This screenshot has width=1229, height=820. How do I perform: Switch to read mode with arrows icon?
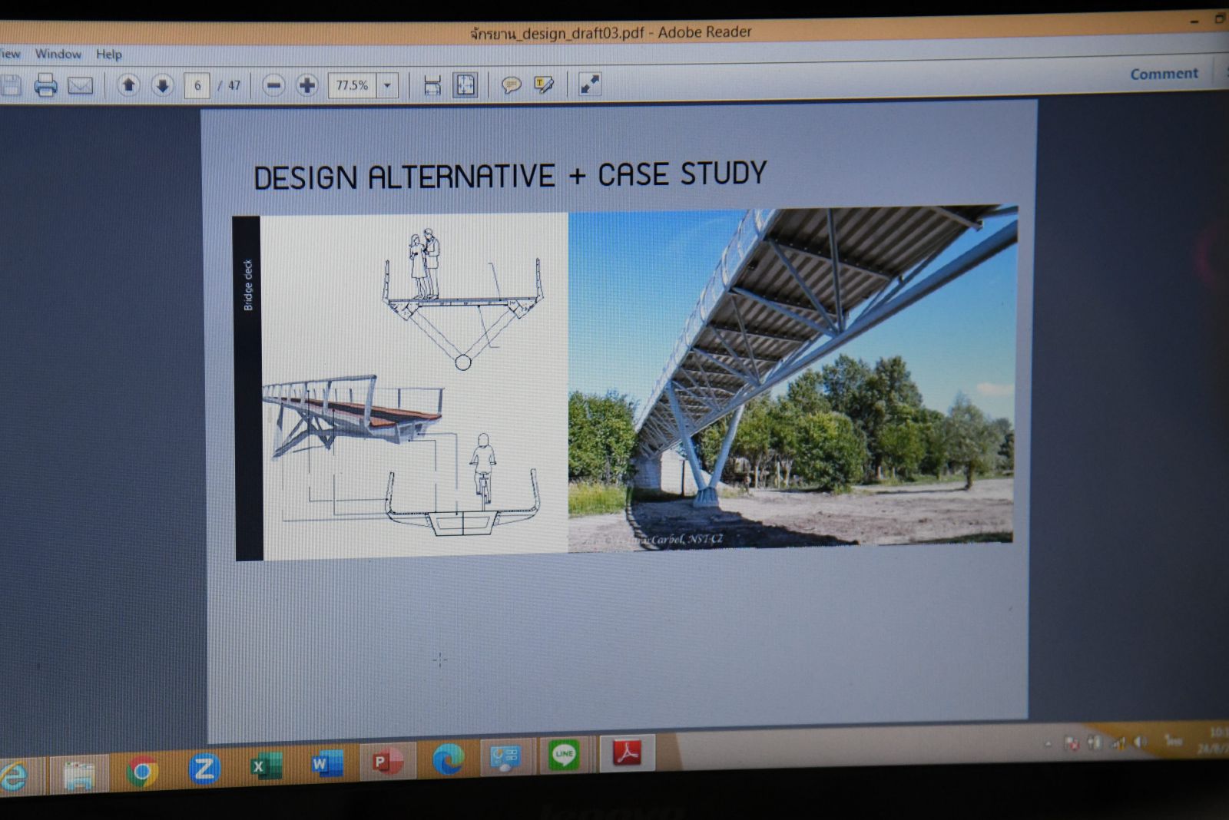(x=589, y=84)
